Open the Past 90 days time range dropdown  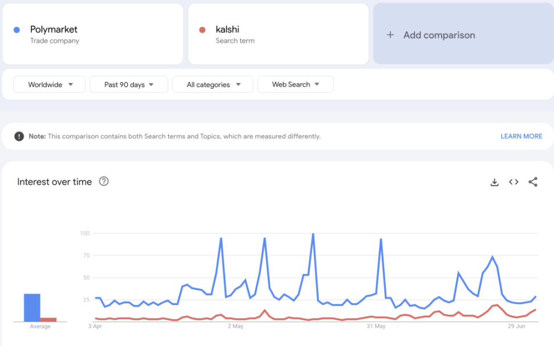(129, 84)
